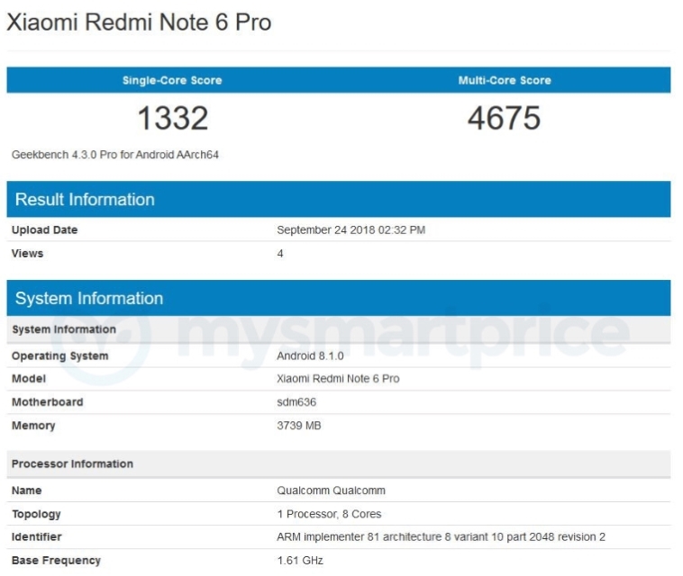This screenshot has width=683, height=576.
Task: Select the ARM implementer identifier text
Action: click(441, 537)
